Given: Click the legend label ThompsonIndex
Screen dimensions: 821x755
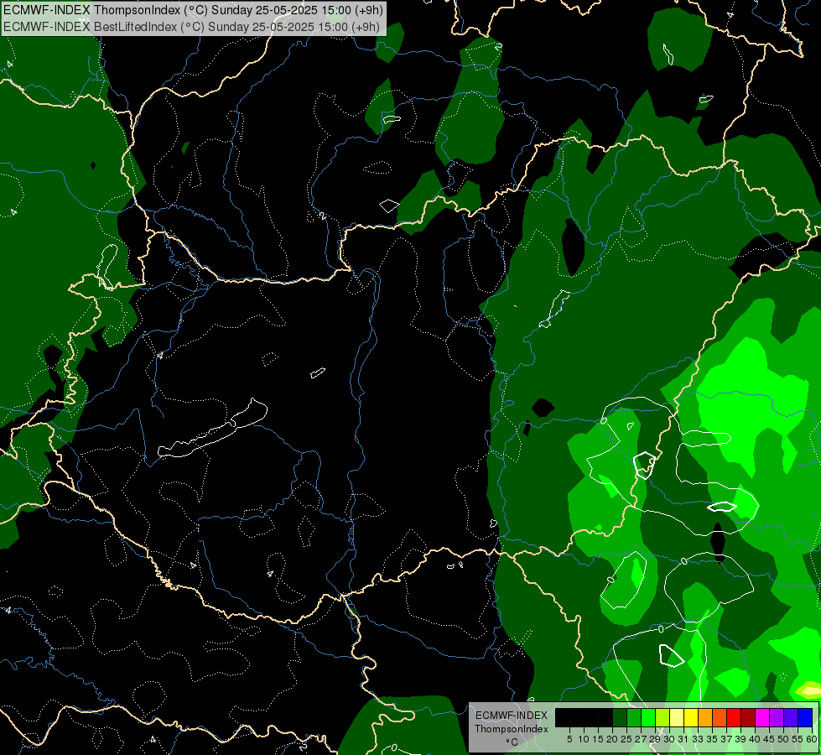Looking at the screenshot, I should (x=512, y=729).
